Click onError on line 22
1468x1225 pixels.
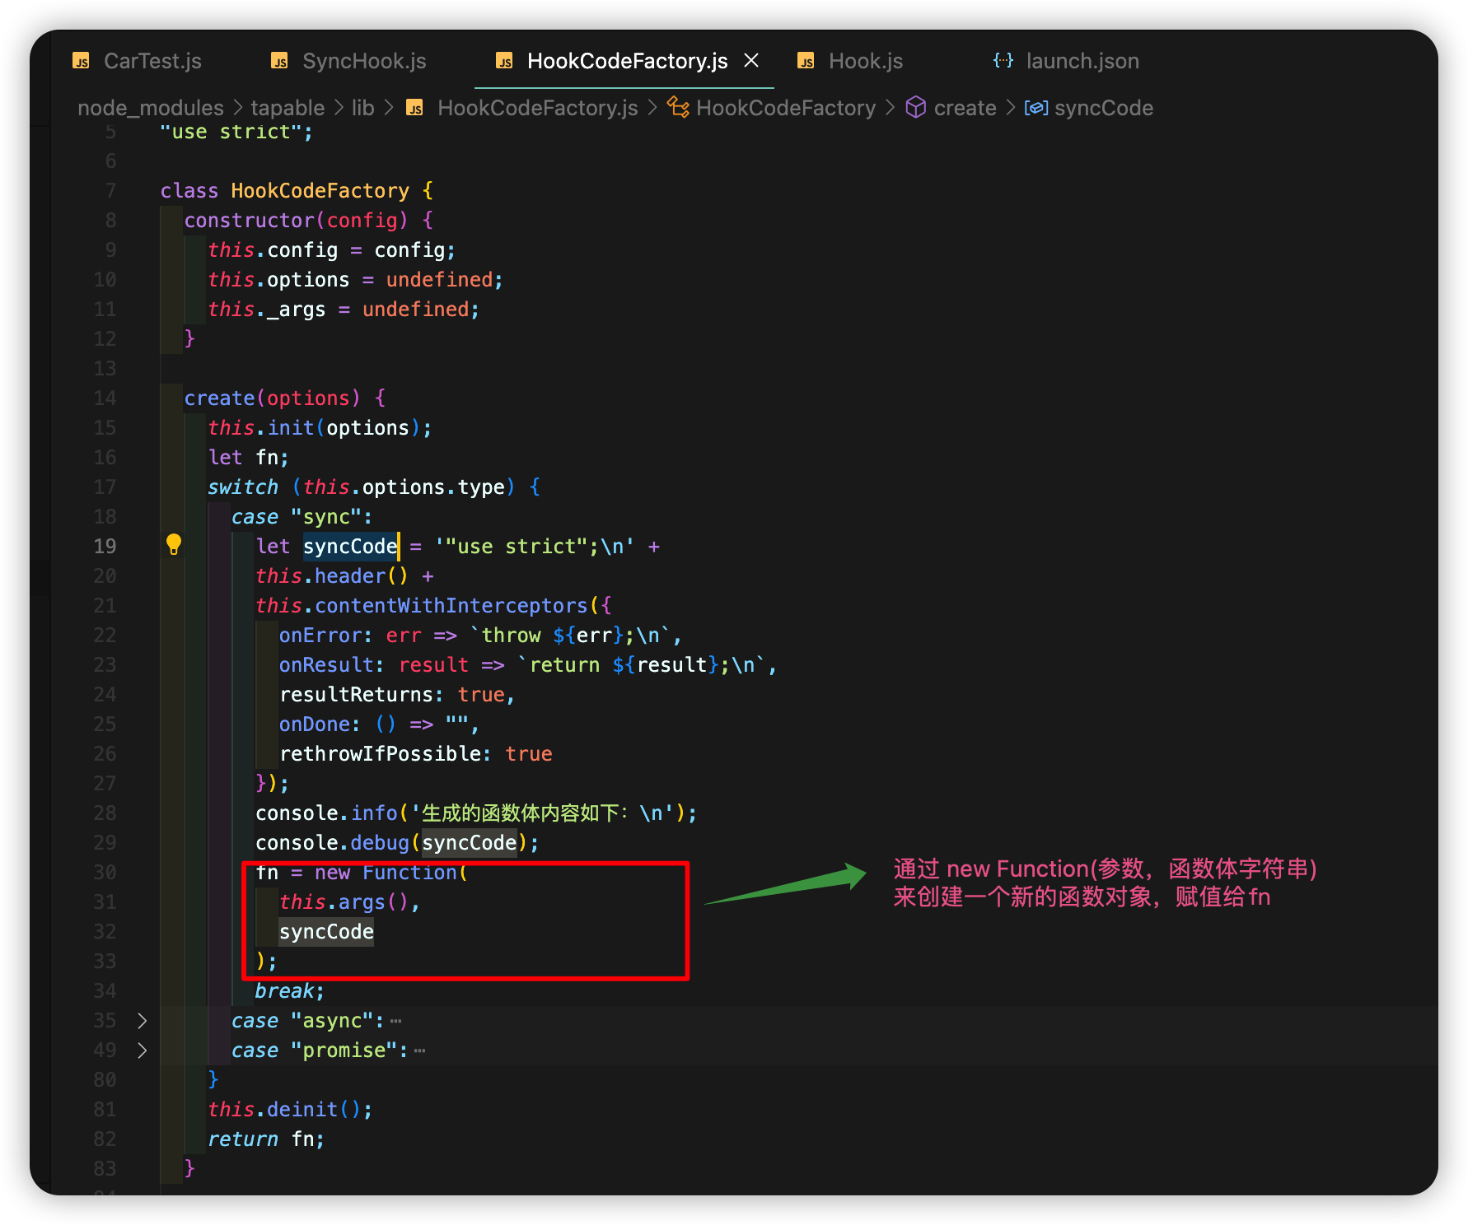tap(320, 636)
